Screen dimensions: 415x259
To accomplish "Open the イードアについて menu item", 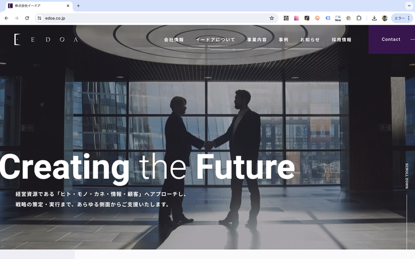I will pos(215,40).
